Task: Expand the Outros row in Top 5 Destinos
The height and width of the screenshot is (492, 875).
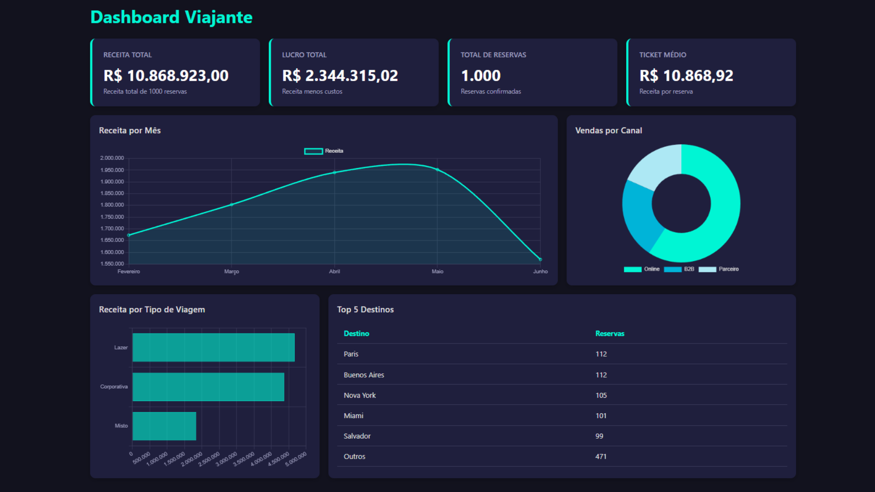Action: (x=355, y=456)
